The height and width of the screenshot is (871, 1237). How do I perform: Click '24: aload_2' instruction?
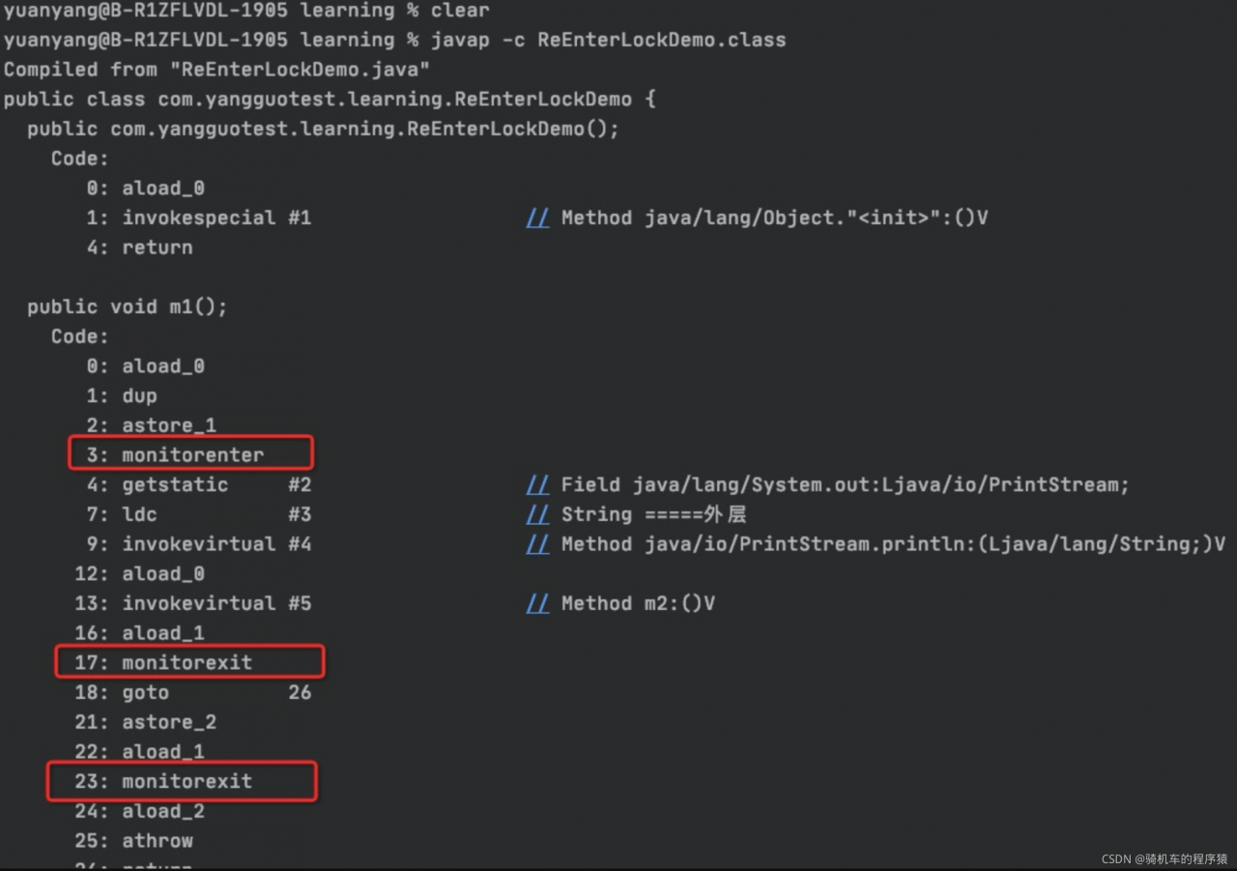click(x=139, y=811)
